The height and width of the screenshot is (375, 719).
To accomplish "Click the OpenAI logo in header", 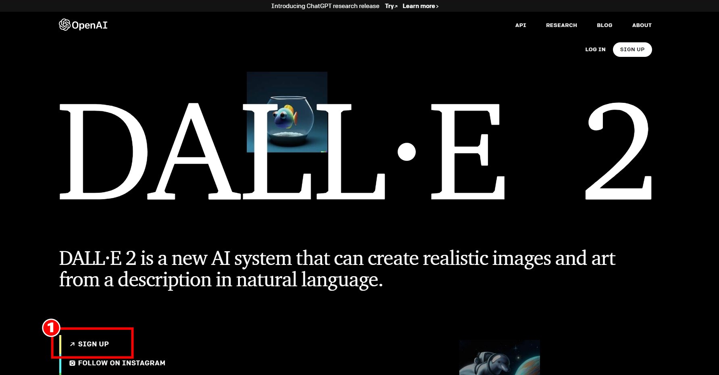I will 83,25.
